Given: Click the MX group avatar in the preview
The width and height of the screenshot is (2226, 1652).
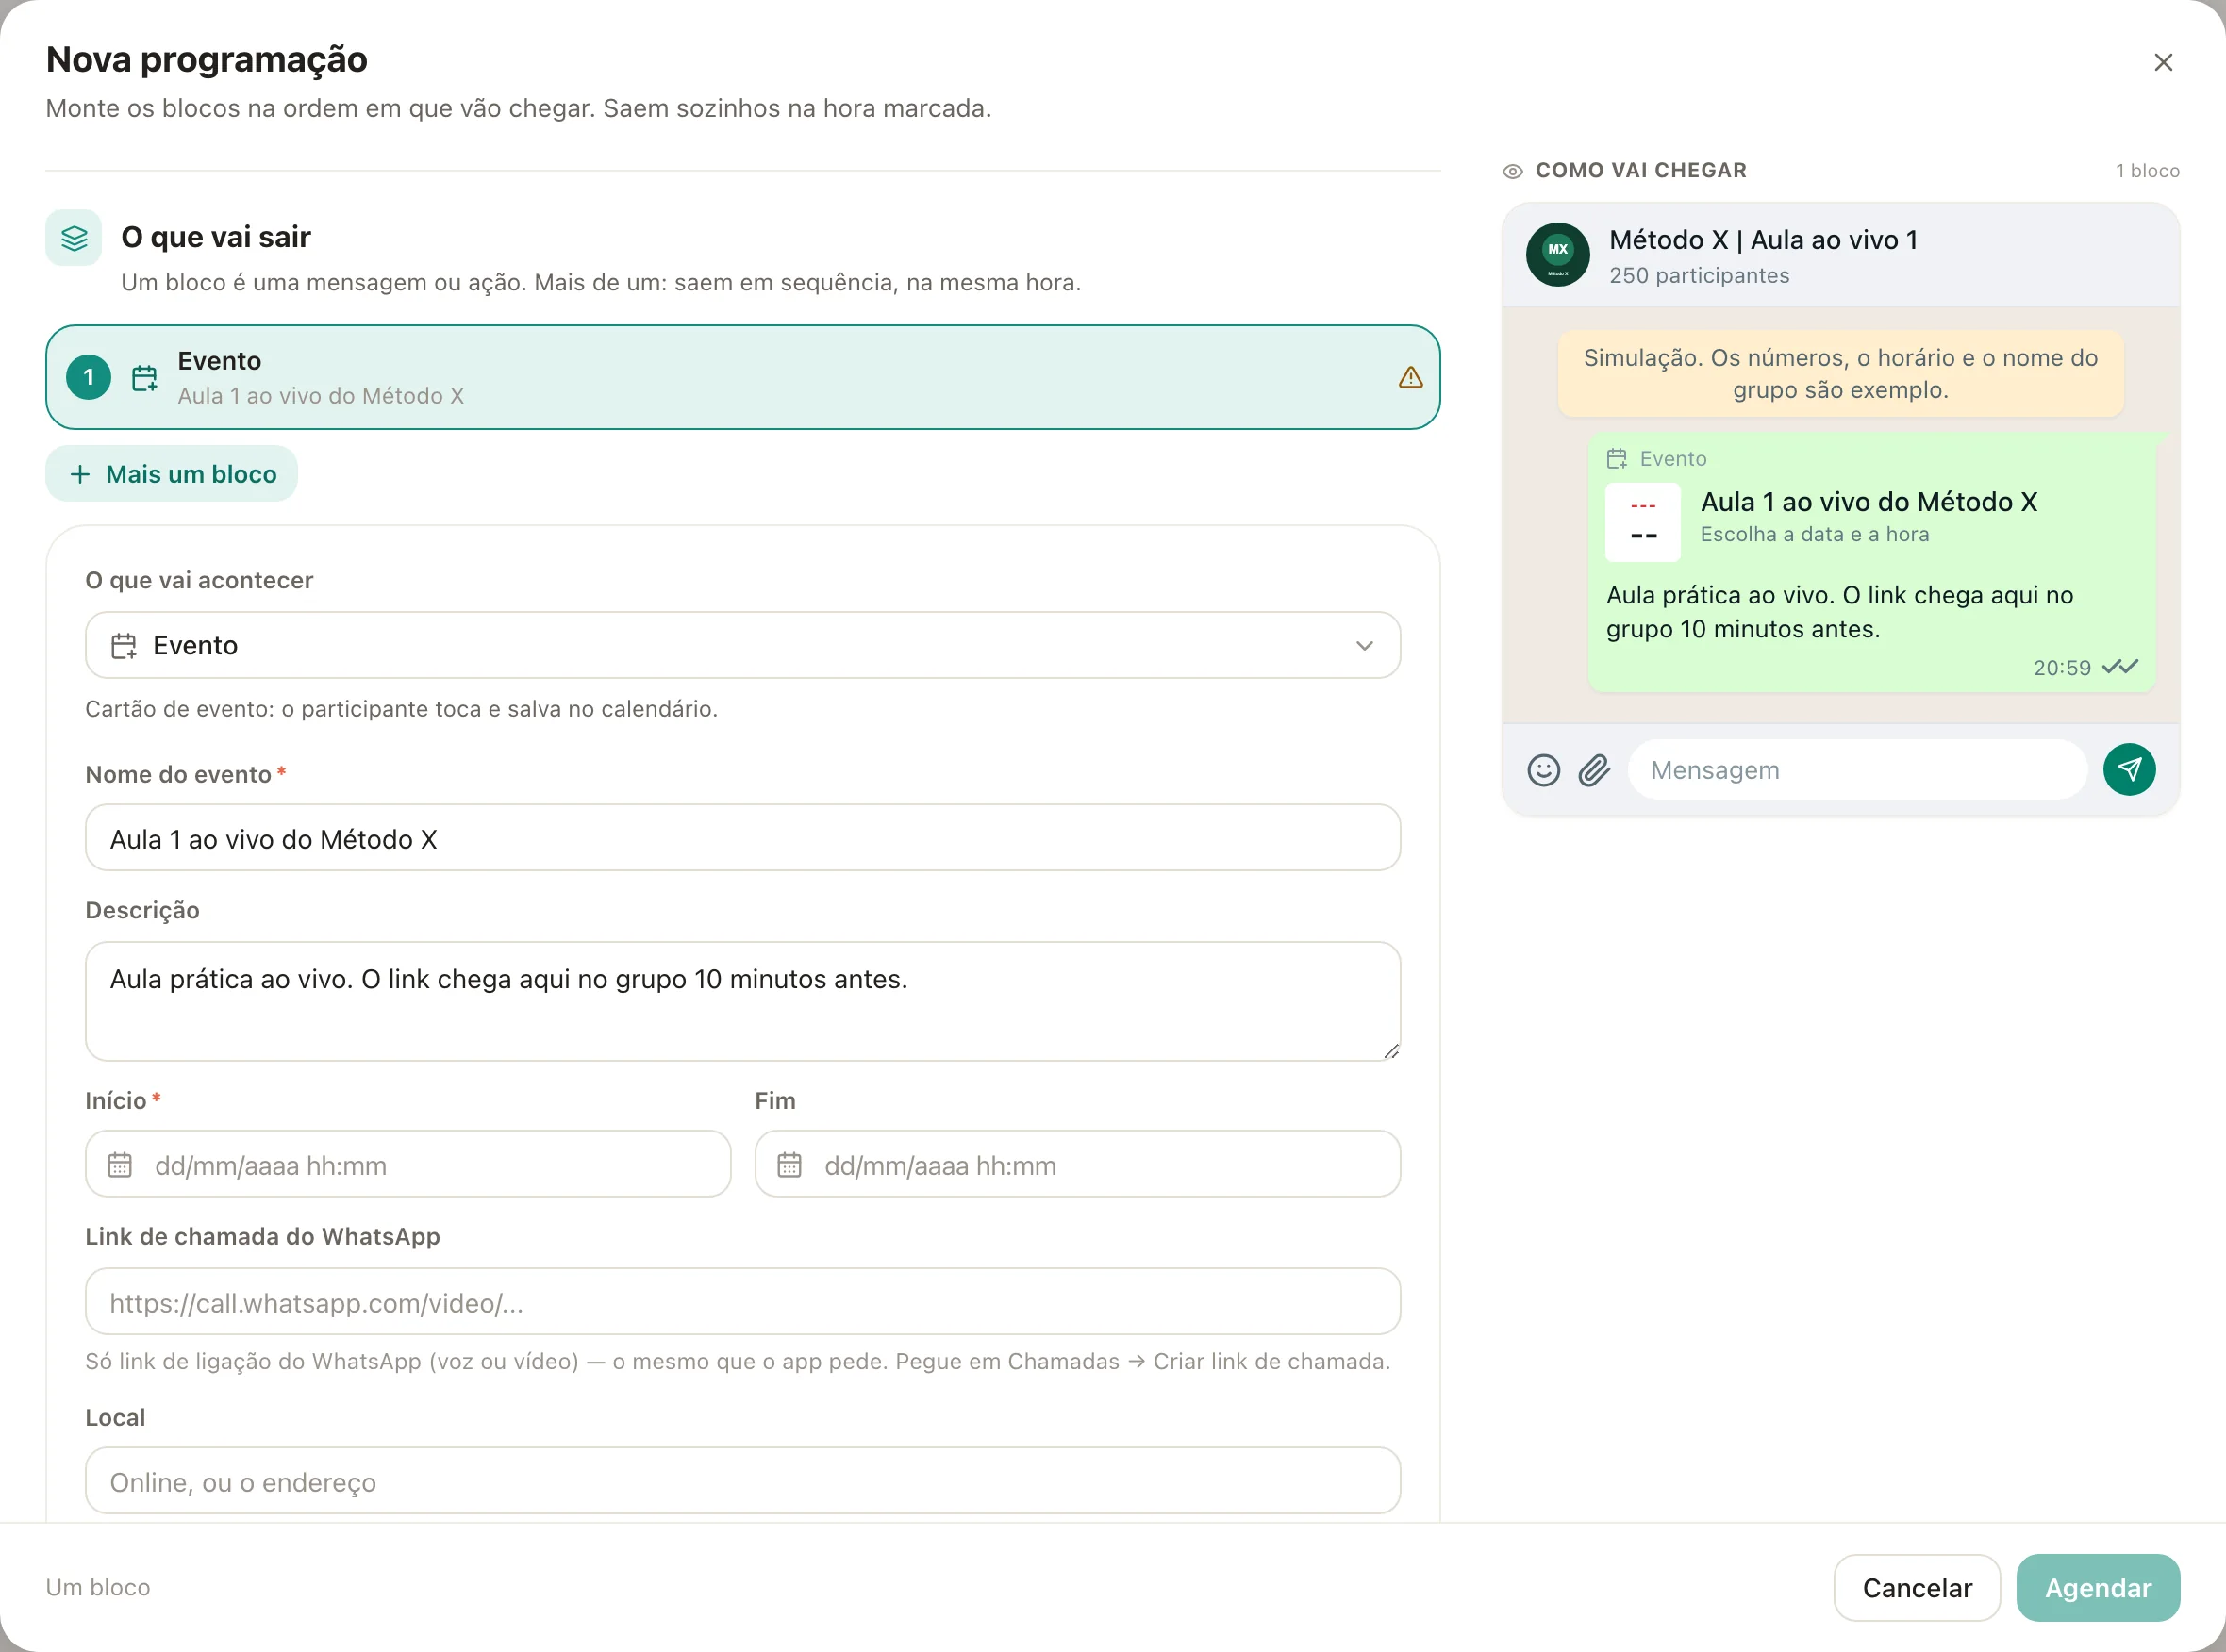Looking at the screenshot, I should [1557, 255].
